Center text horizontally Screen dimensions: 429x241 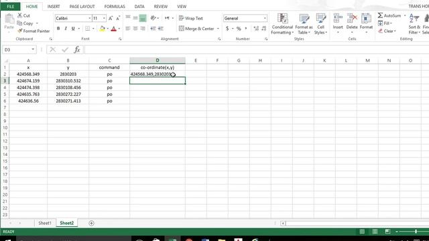click(x=135, y=28)
